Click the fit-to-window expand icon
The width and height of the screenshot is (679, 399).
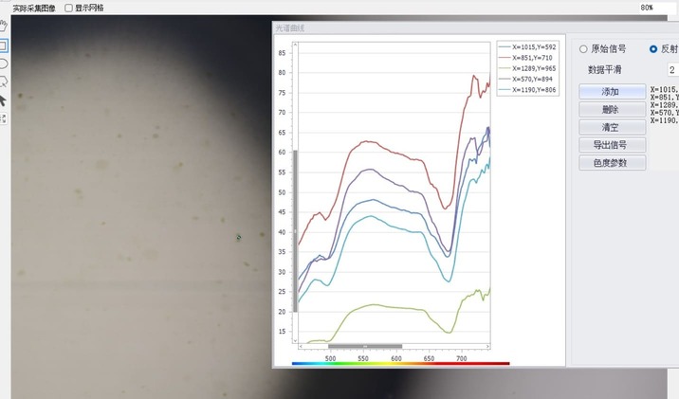(x=4, y=118)
